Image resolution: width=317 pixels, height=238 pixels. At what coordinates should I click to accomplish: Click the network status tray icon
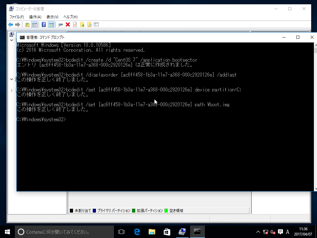pyautogui.click(x=265, y=232)
